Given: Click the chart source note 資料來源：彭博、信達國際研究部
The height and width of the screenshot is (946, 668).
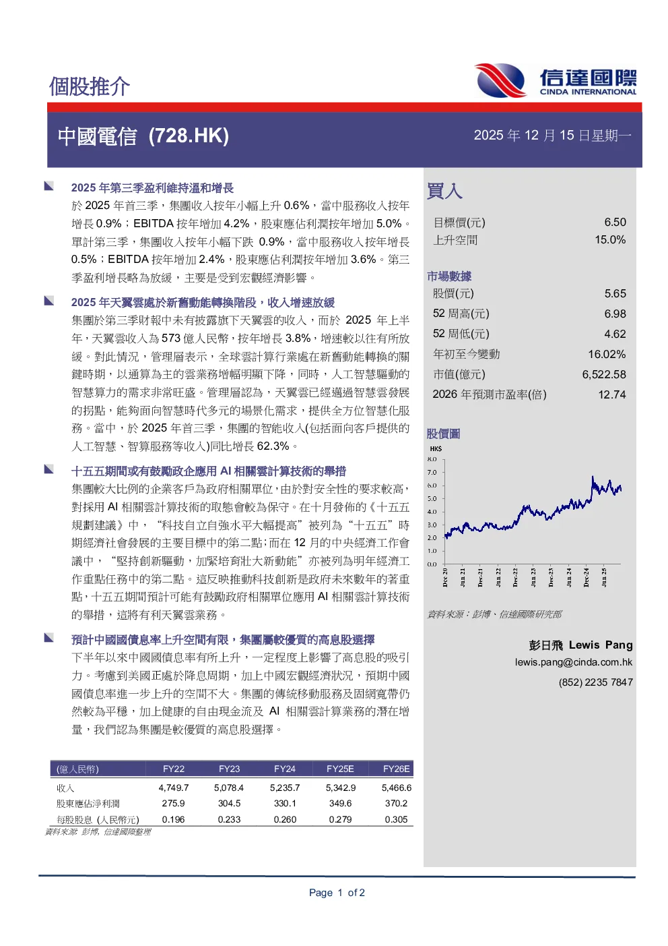Looking at the screenshot, I should 494,614.
